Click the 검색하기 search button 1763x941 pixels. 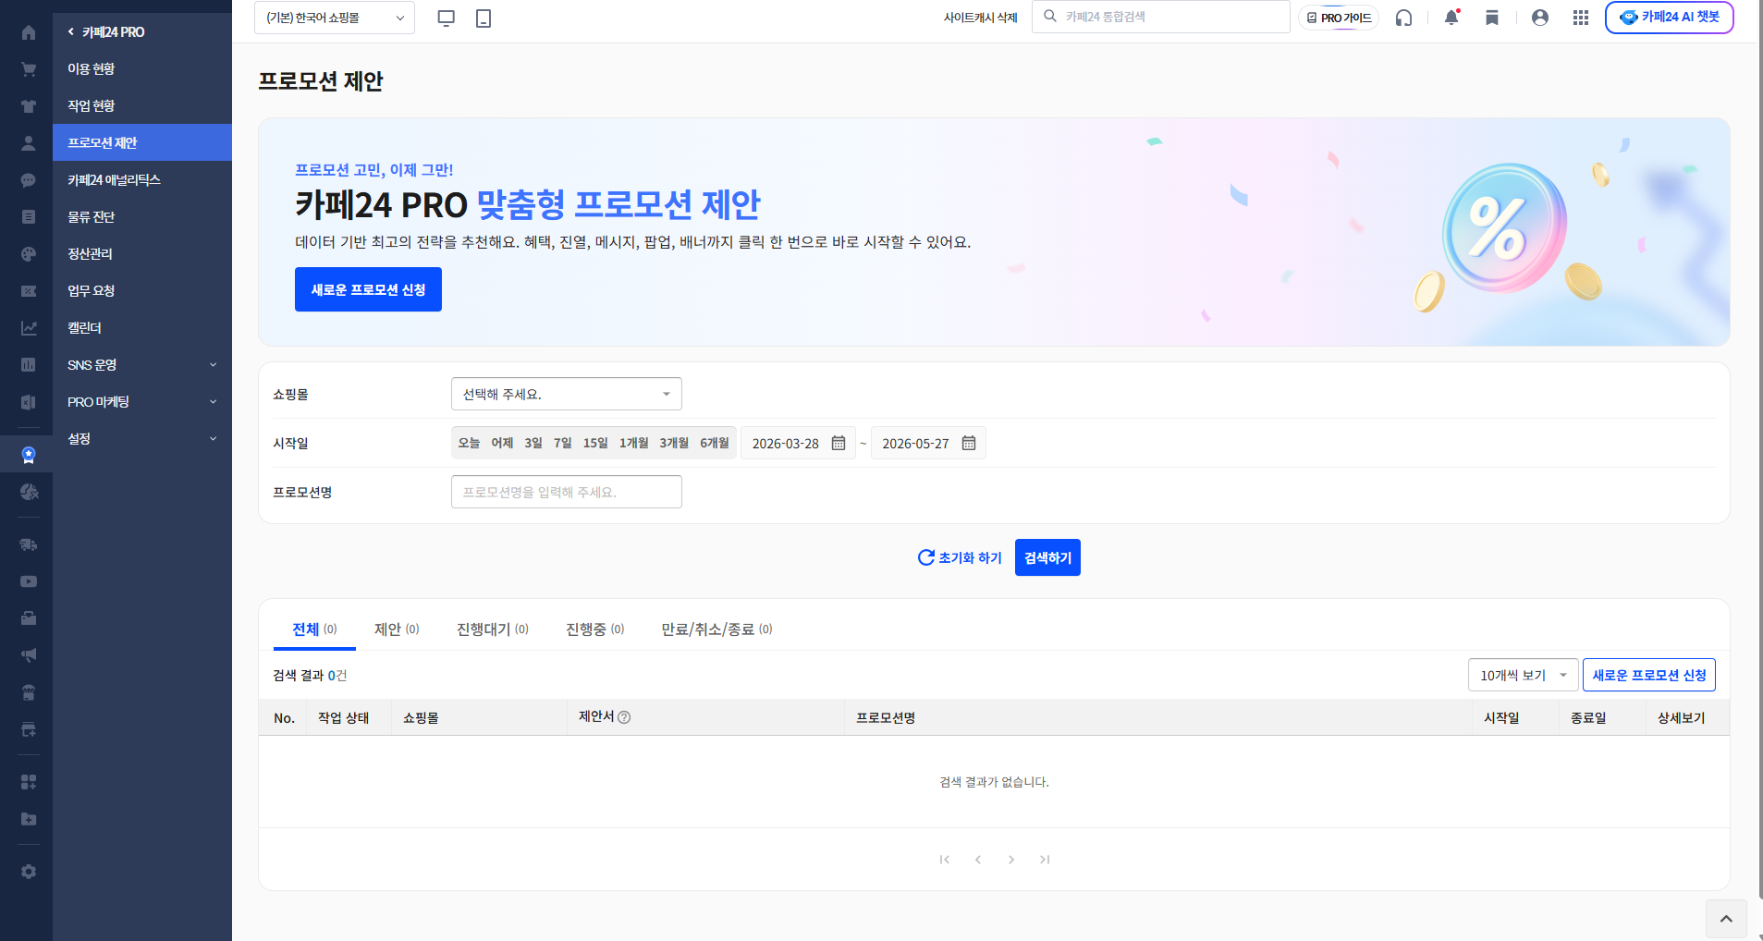point(1047,557)
